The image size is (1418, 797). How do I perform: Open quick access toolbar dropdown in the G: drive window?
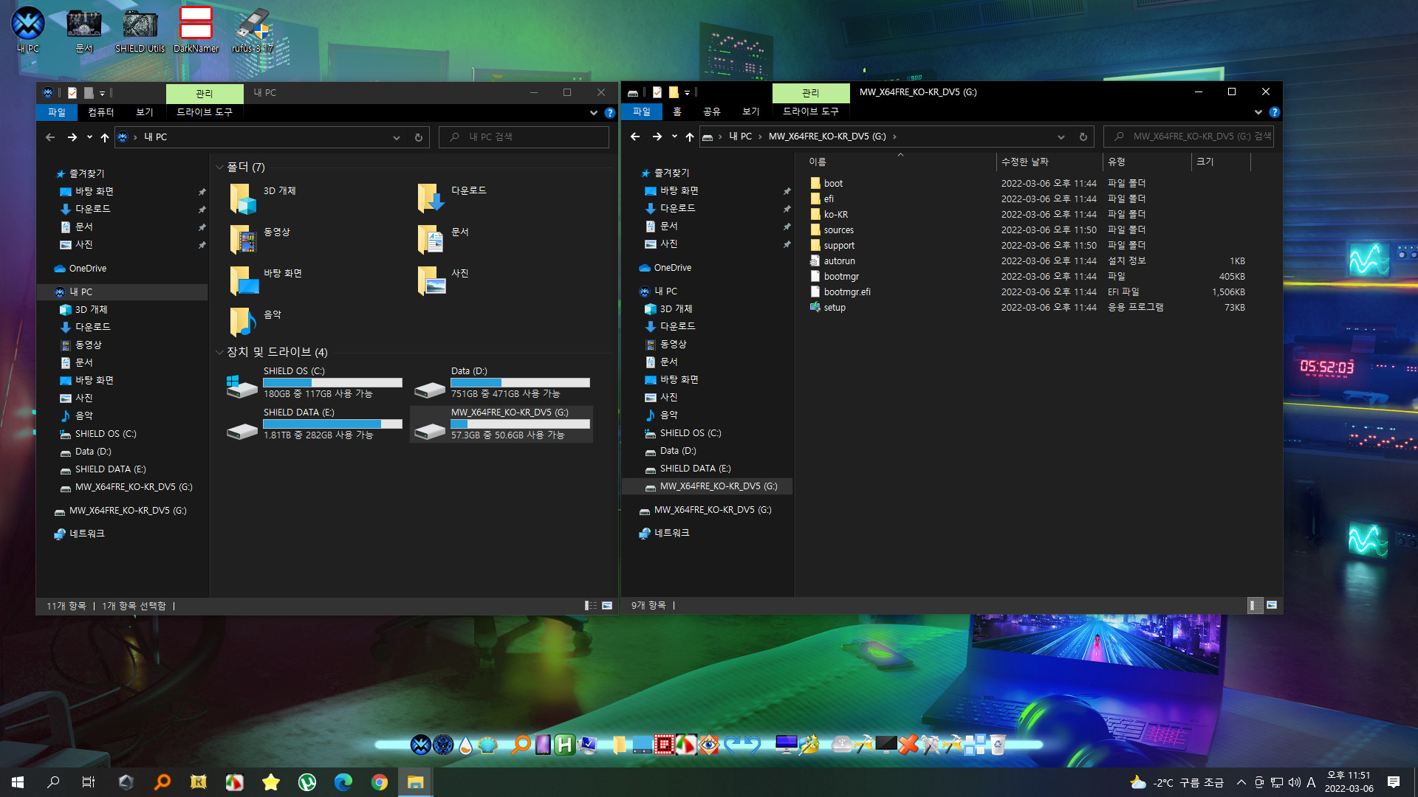687,92
